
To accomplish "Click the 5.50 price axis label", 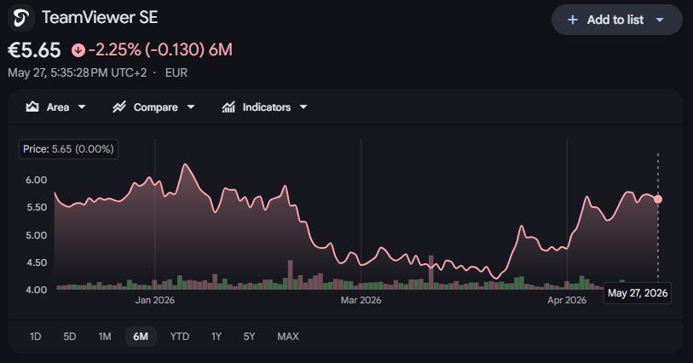I will click(x=37, y=207).
